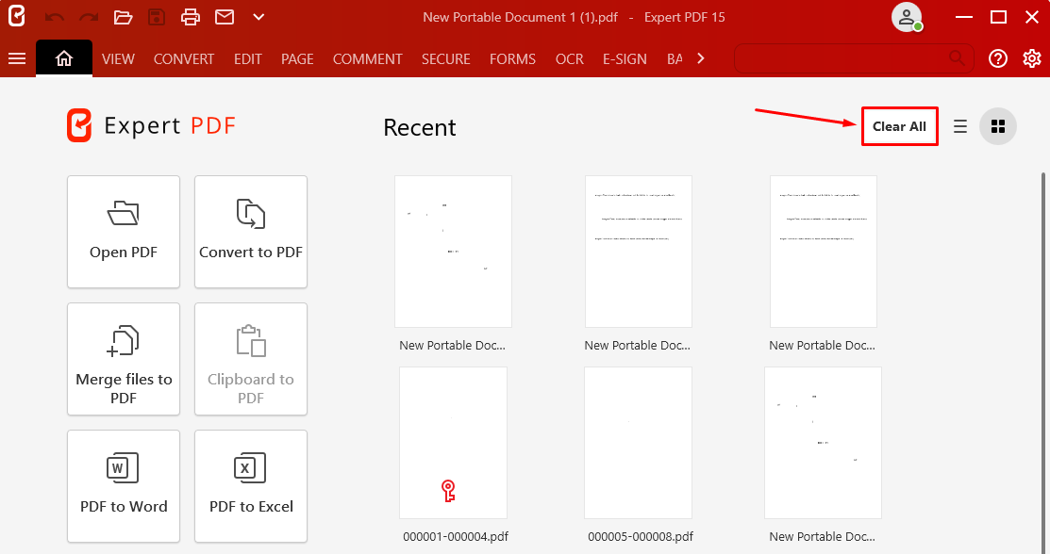Click the Expert PDF logo on start page
The image size is (1050, 554).
coord(151,125)
